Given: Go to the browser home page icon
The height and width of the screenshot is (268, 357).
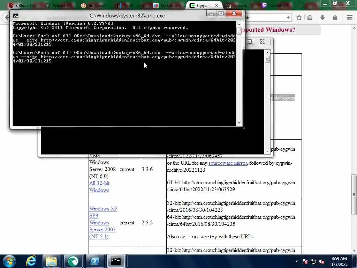Looking at the screenshot, I should [x=335, y=17].
